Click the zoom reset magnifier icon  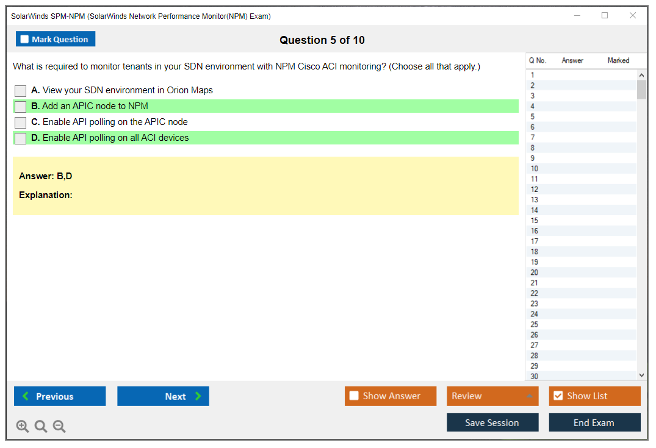click(41, 427)
